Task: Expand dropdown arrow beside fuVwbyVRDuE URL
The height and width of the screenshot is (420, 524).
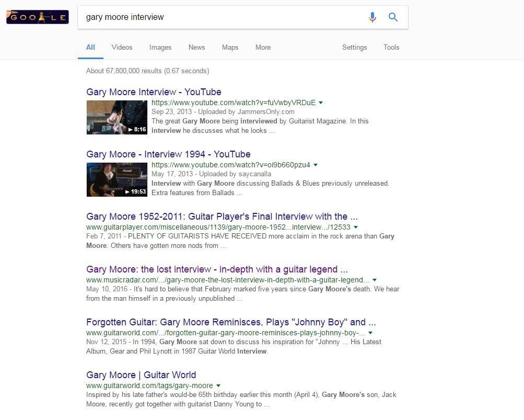Action: click(x=321, y=103)
